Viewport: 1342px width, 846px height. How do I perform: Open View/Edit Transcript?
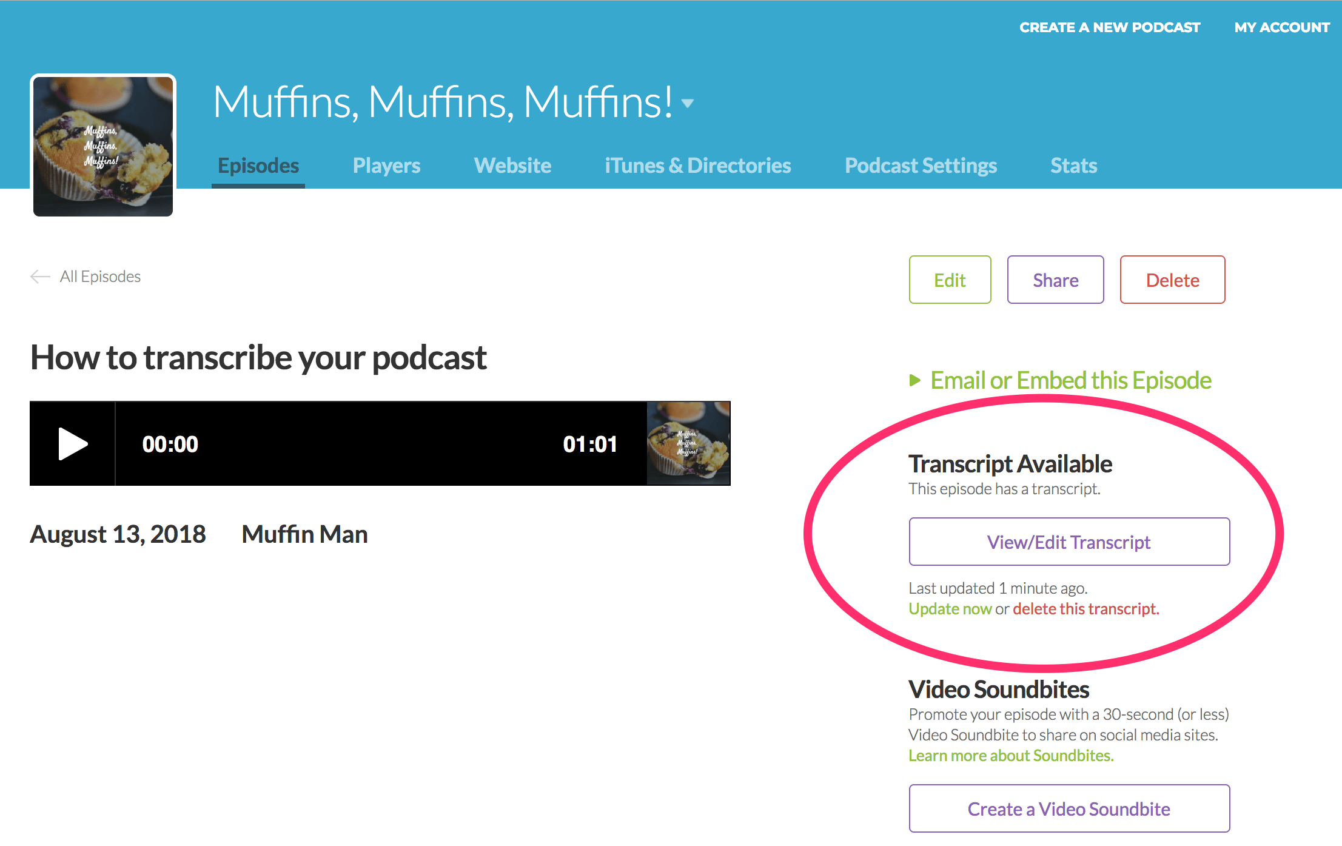pyautogui.click(x=1069, y=542)
